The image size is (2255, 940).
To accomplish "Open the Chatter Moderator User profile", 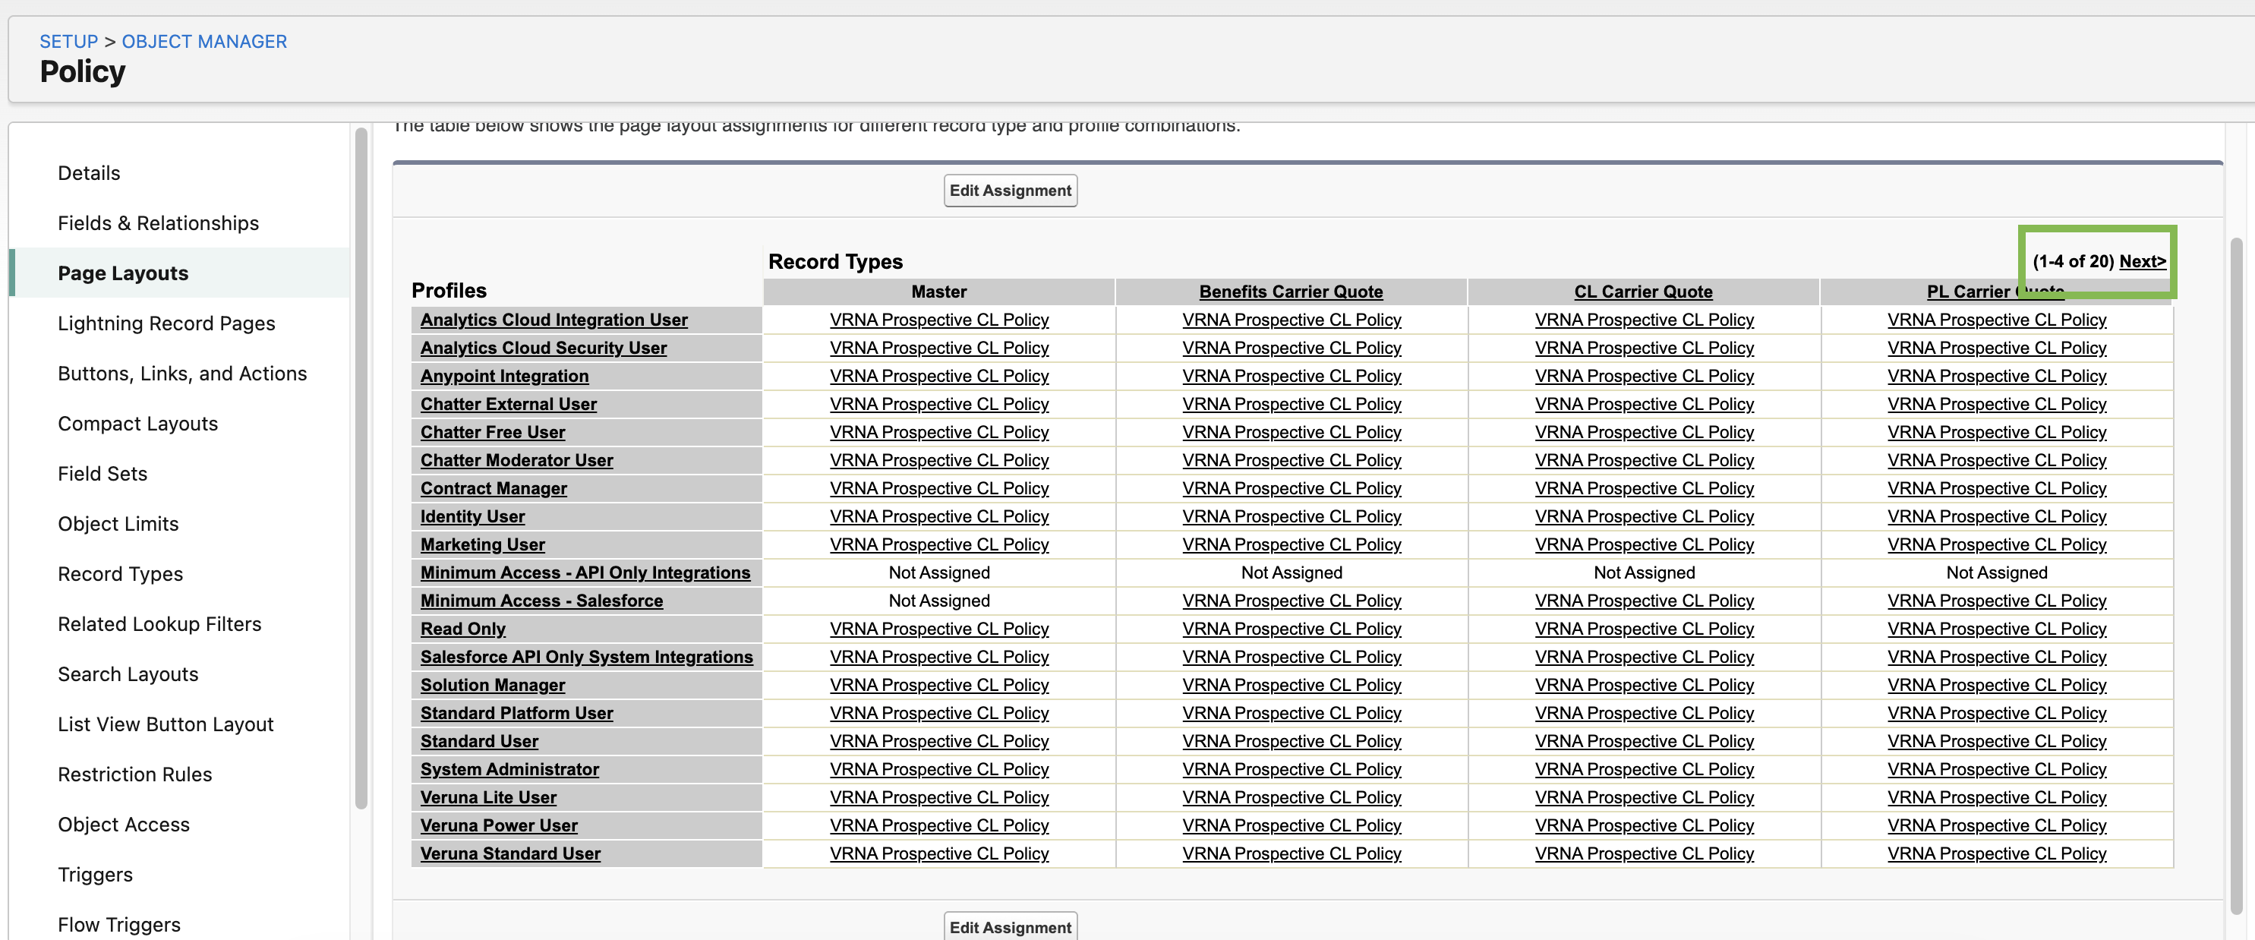I will (516, 459).
